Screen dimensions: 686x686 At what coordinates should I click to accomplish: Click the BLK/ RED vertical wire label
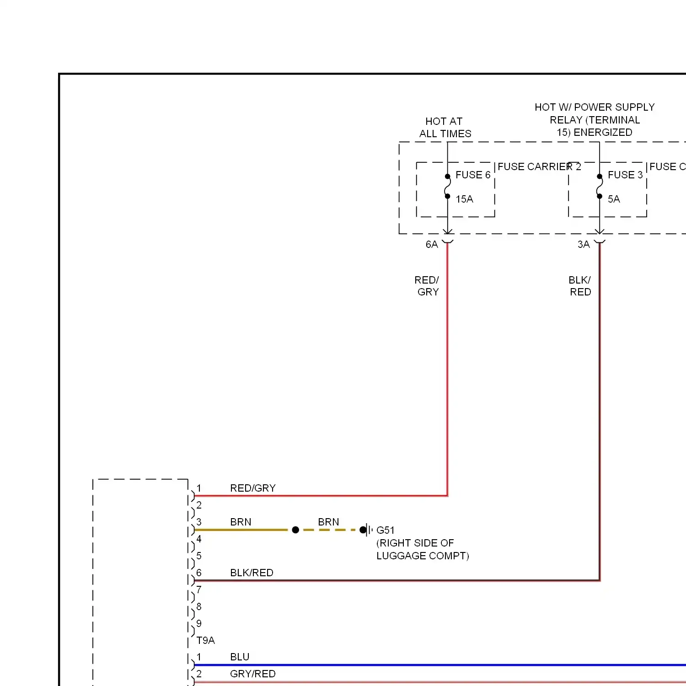coord(580,286)
